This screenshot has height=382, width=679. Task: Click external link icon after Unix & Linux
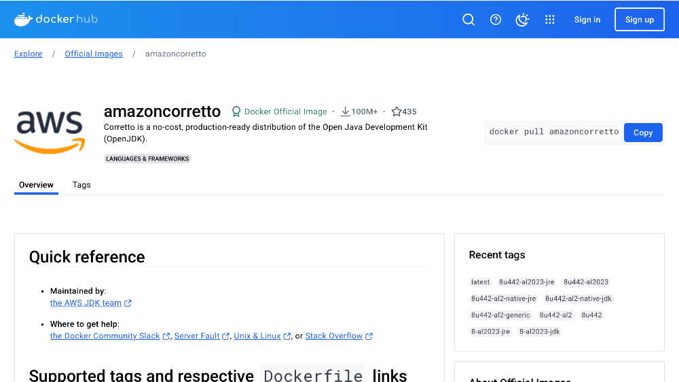[x=287, y=336]
